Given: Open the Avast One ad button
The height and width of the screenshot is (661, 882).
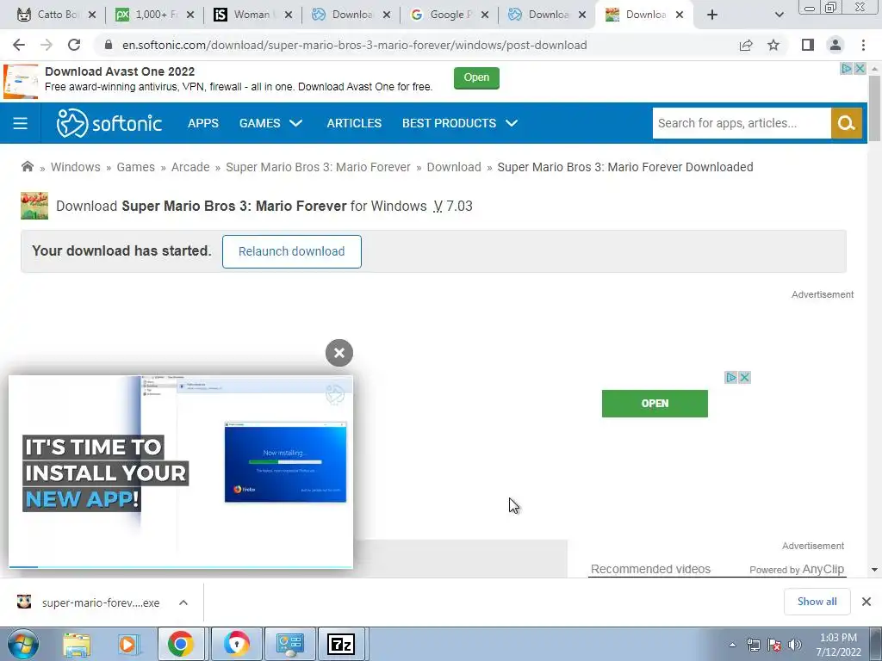Looking at the screenshot, I should (476, 77).
